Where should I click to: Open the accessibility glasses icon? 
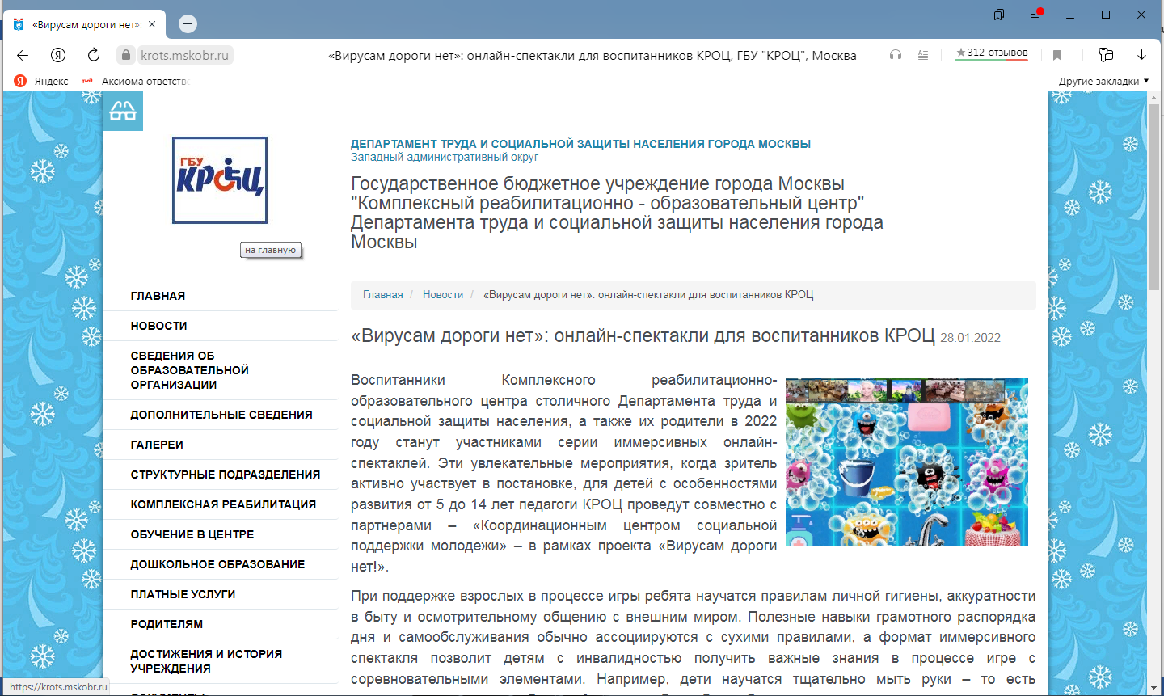click(123, 111)
